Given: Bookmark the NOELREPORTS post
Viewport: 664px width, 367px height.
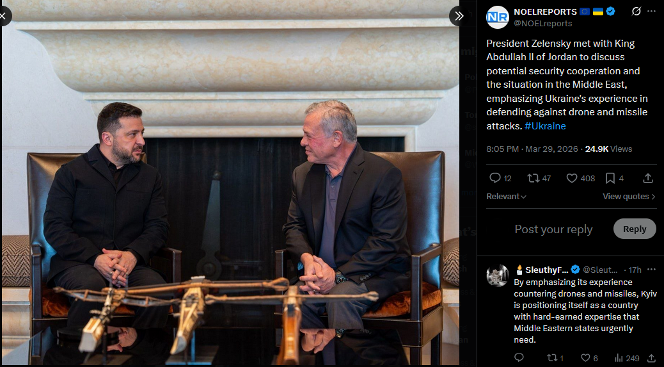Looking at the screenshot, I should point(610,179).
